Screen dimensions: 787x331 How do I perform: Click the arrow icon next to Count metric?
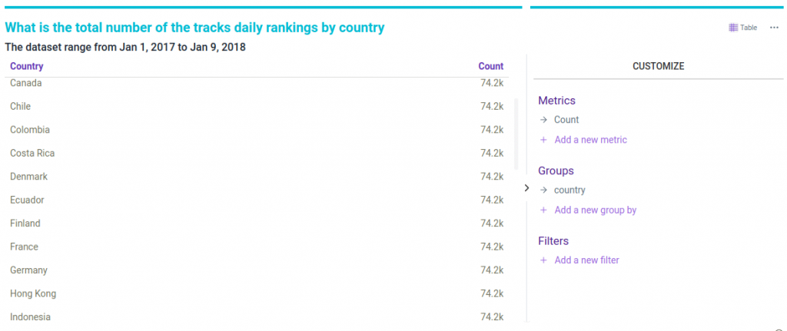click(x=543, y=120)
